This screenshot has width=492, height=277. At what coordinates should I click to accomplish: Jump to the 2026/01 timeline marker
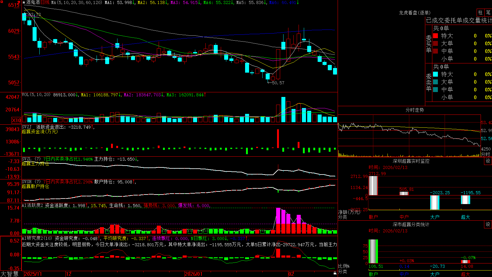(193, 274)
